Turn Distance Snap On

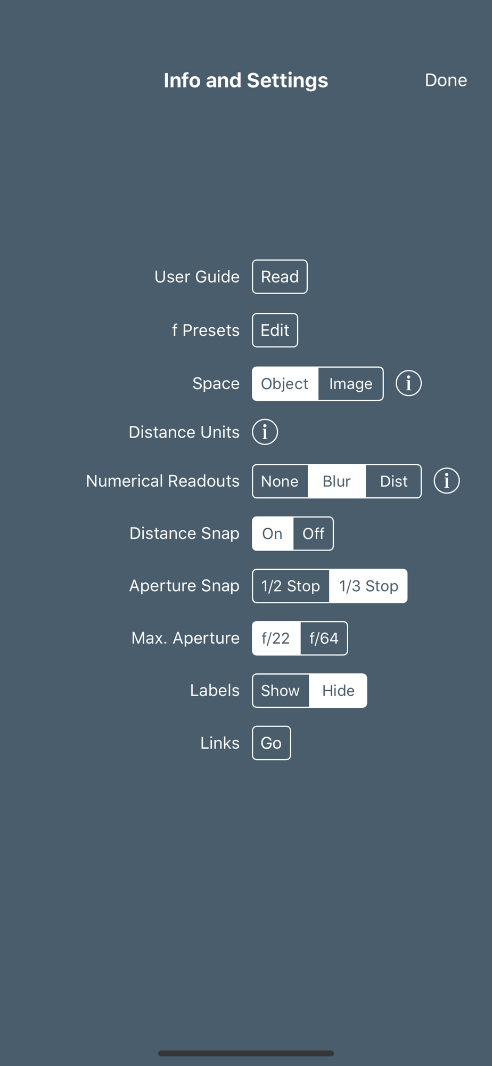(272, 534)
